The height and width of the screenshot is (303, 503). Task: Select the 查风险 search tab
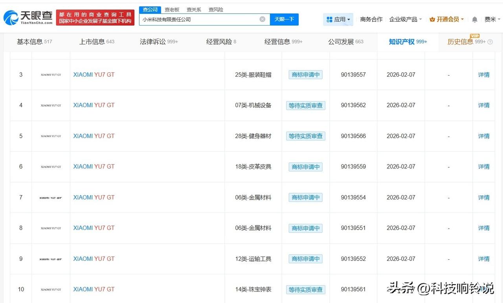(216, 9)
